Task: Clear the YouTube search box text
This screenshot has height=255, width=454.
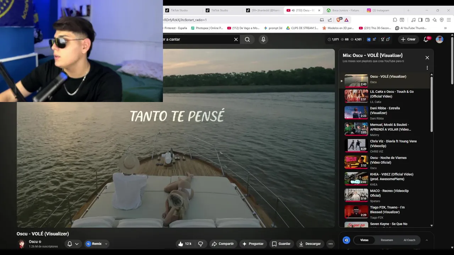Action: point(236,39)
